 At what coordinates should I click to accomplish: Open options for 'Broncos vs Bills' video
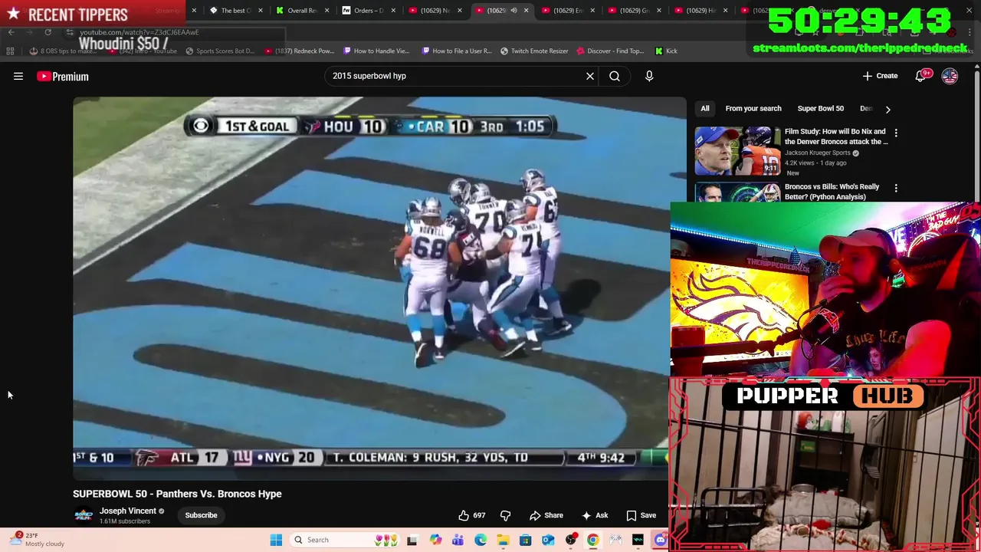coord(896,188)
